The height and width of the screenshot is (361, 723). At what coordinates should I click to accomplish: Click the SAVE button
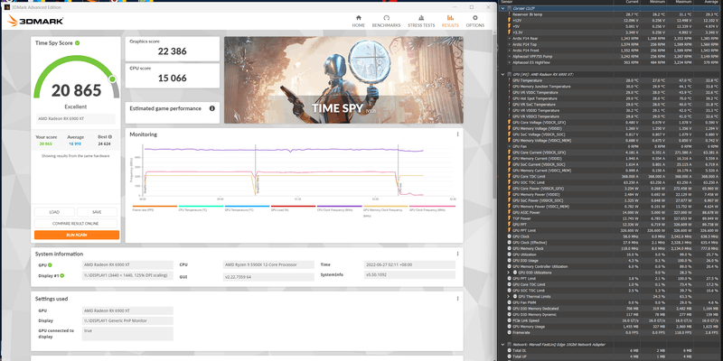[97, 212]
